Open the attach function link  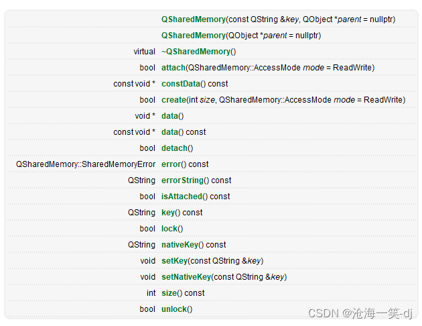click(173, 68)
